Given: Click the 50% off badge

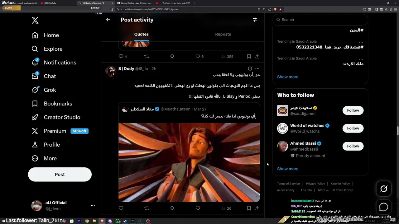Looking at the screenshot, I should click(x=79, y=131).
